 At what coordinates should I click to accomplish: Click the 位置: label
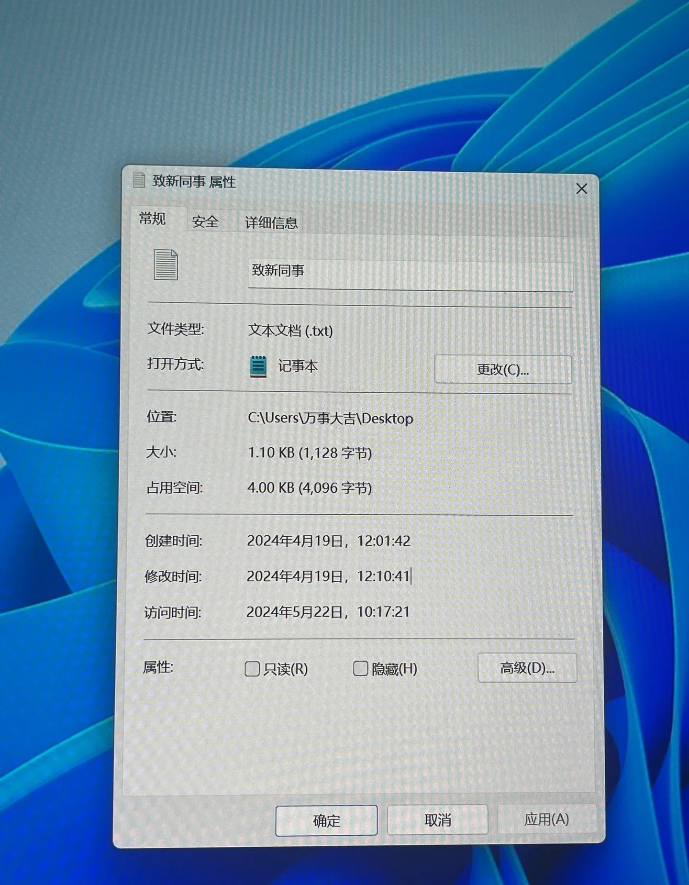[x=161, y=417]
